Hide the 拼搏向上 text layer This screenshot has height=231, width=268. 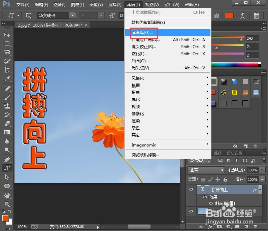(191, 189)
